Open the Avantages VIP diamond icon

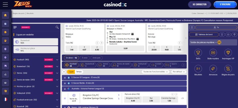tap(228, 53)
